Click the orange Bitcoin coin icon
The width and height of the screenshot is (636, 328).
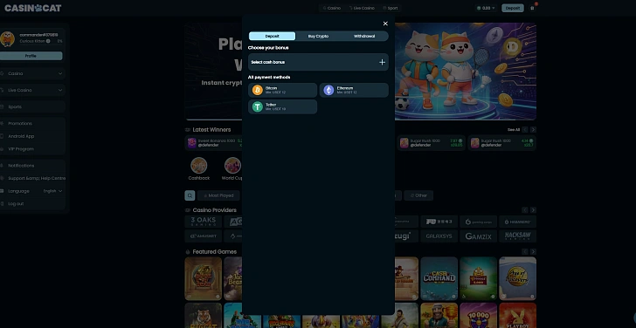(258, 90)
